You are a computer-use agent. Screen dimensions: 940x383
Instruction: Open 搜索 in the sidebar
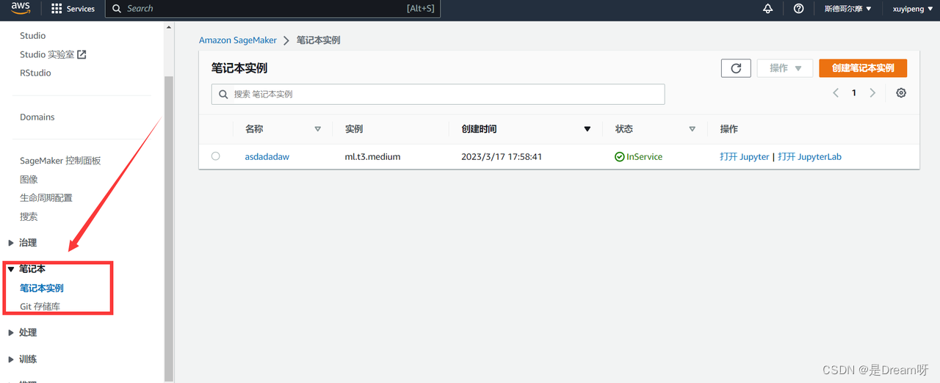[x=29, y=217]
